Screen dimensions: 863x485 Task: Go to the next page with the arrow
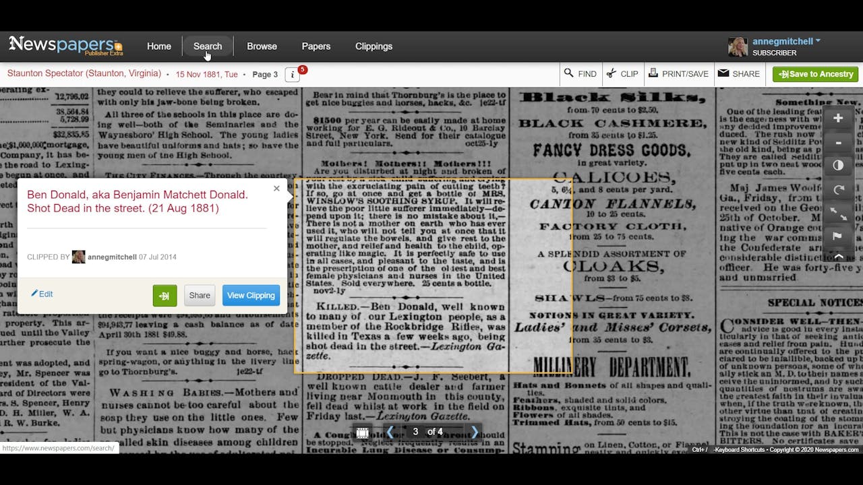coord(474,432)
